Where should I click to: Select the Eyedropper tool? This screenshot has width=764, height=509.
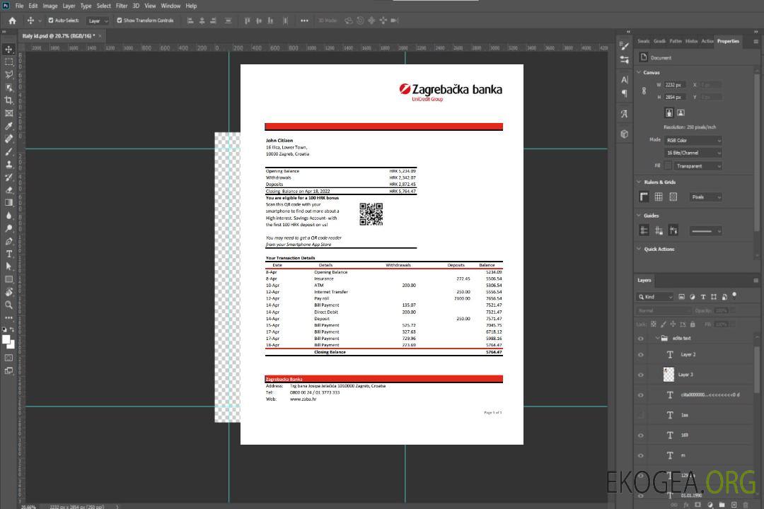[8, 126]
